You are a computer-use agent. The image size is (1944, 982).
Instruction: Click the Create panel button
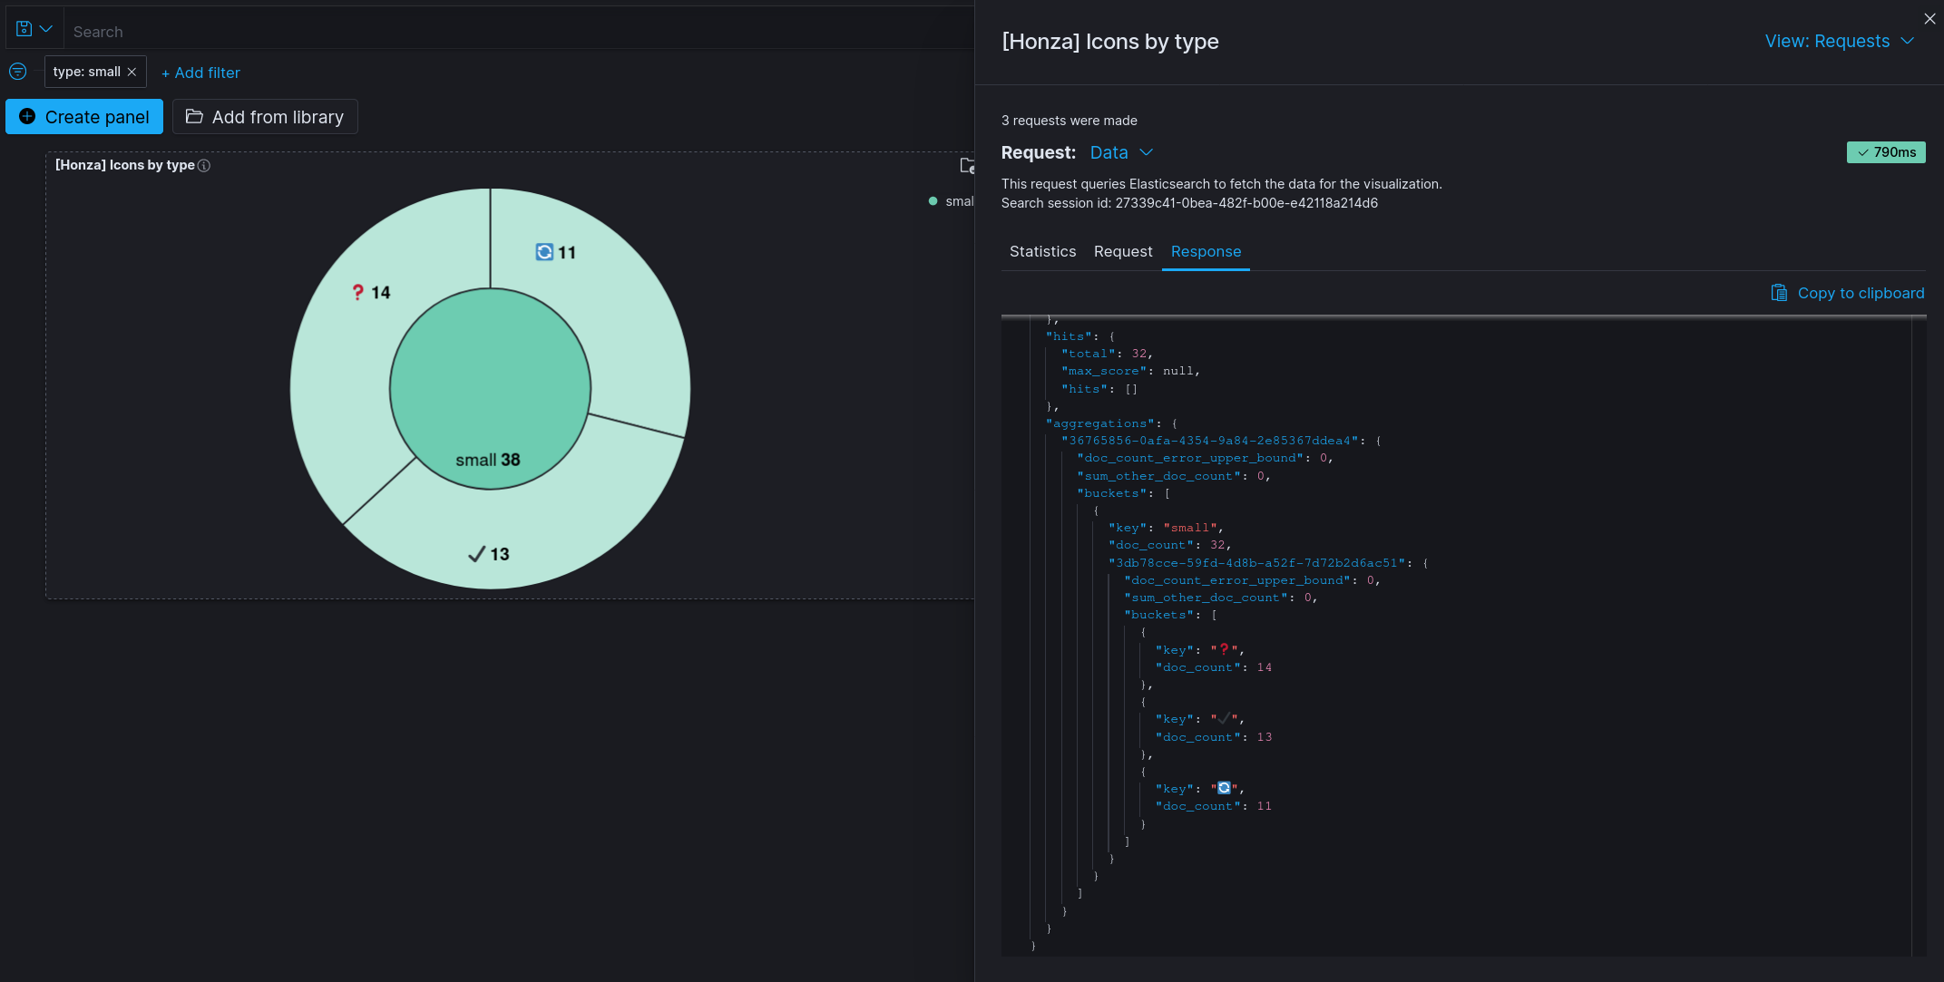pyautogui.click(x=83, y=116)
